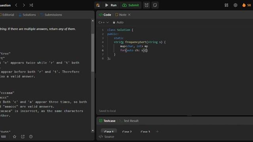Go to next question arrow

tap(24, 5)
